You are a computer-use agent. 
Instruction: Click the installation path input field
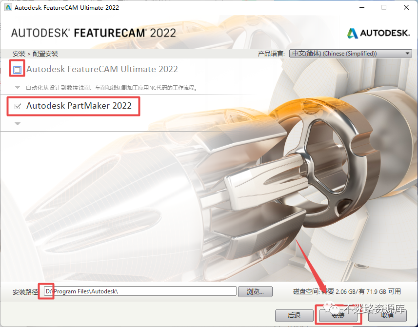(140, 291)
